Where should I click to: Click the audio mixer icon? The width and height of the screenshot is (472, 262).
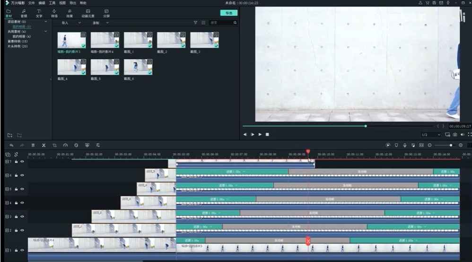[413, 145]
